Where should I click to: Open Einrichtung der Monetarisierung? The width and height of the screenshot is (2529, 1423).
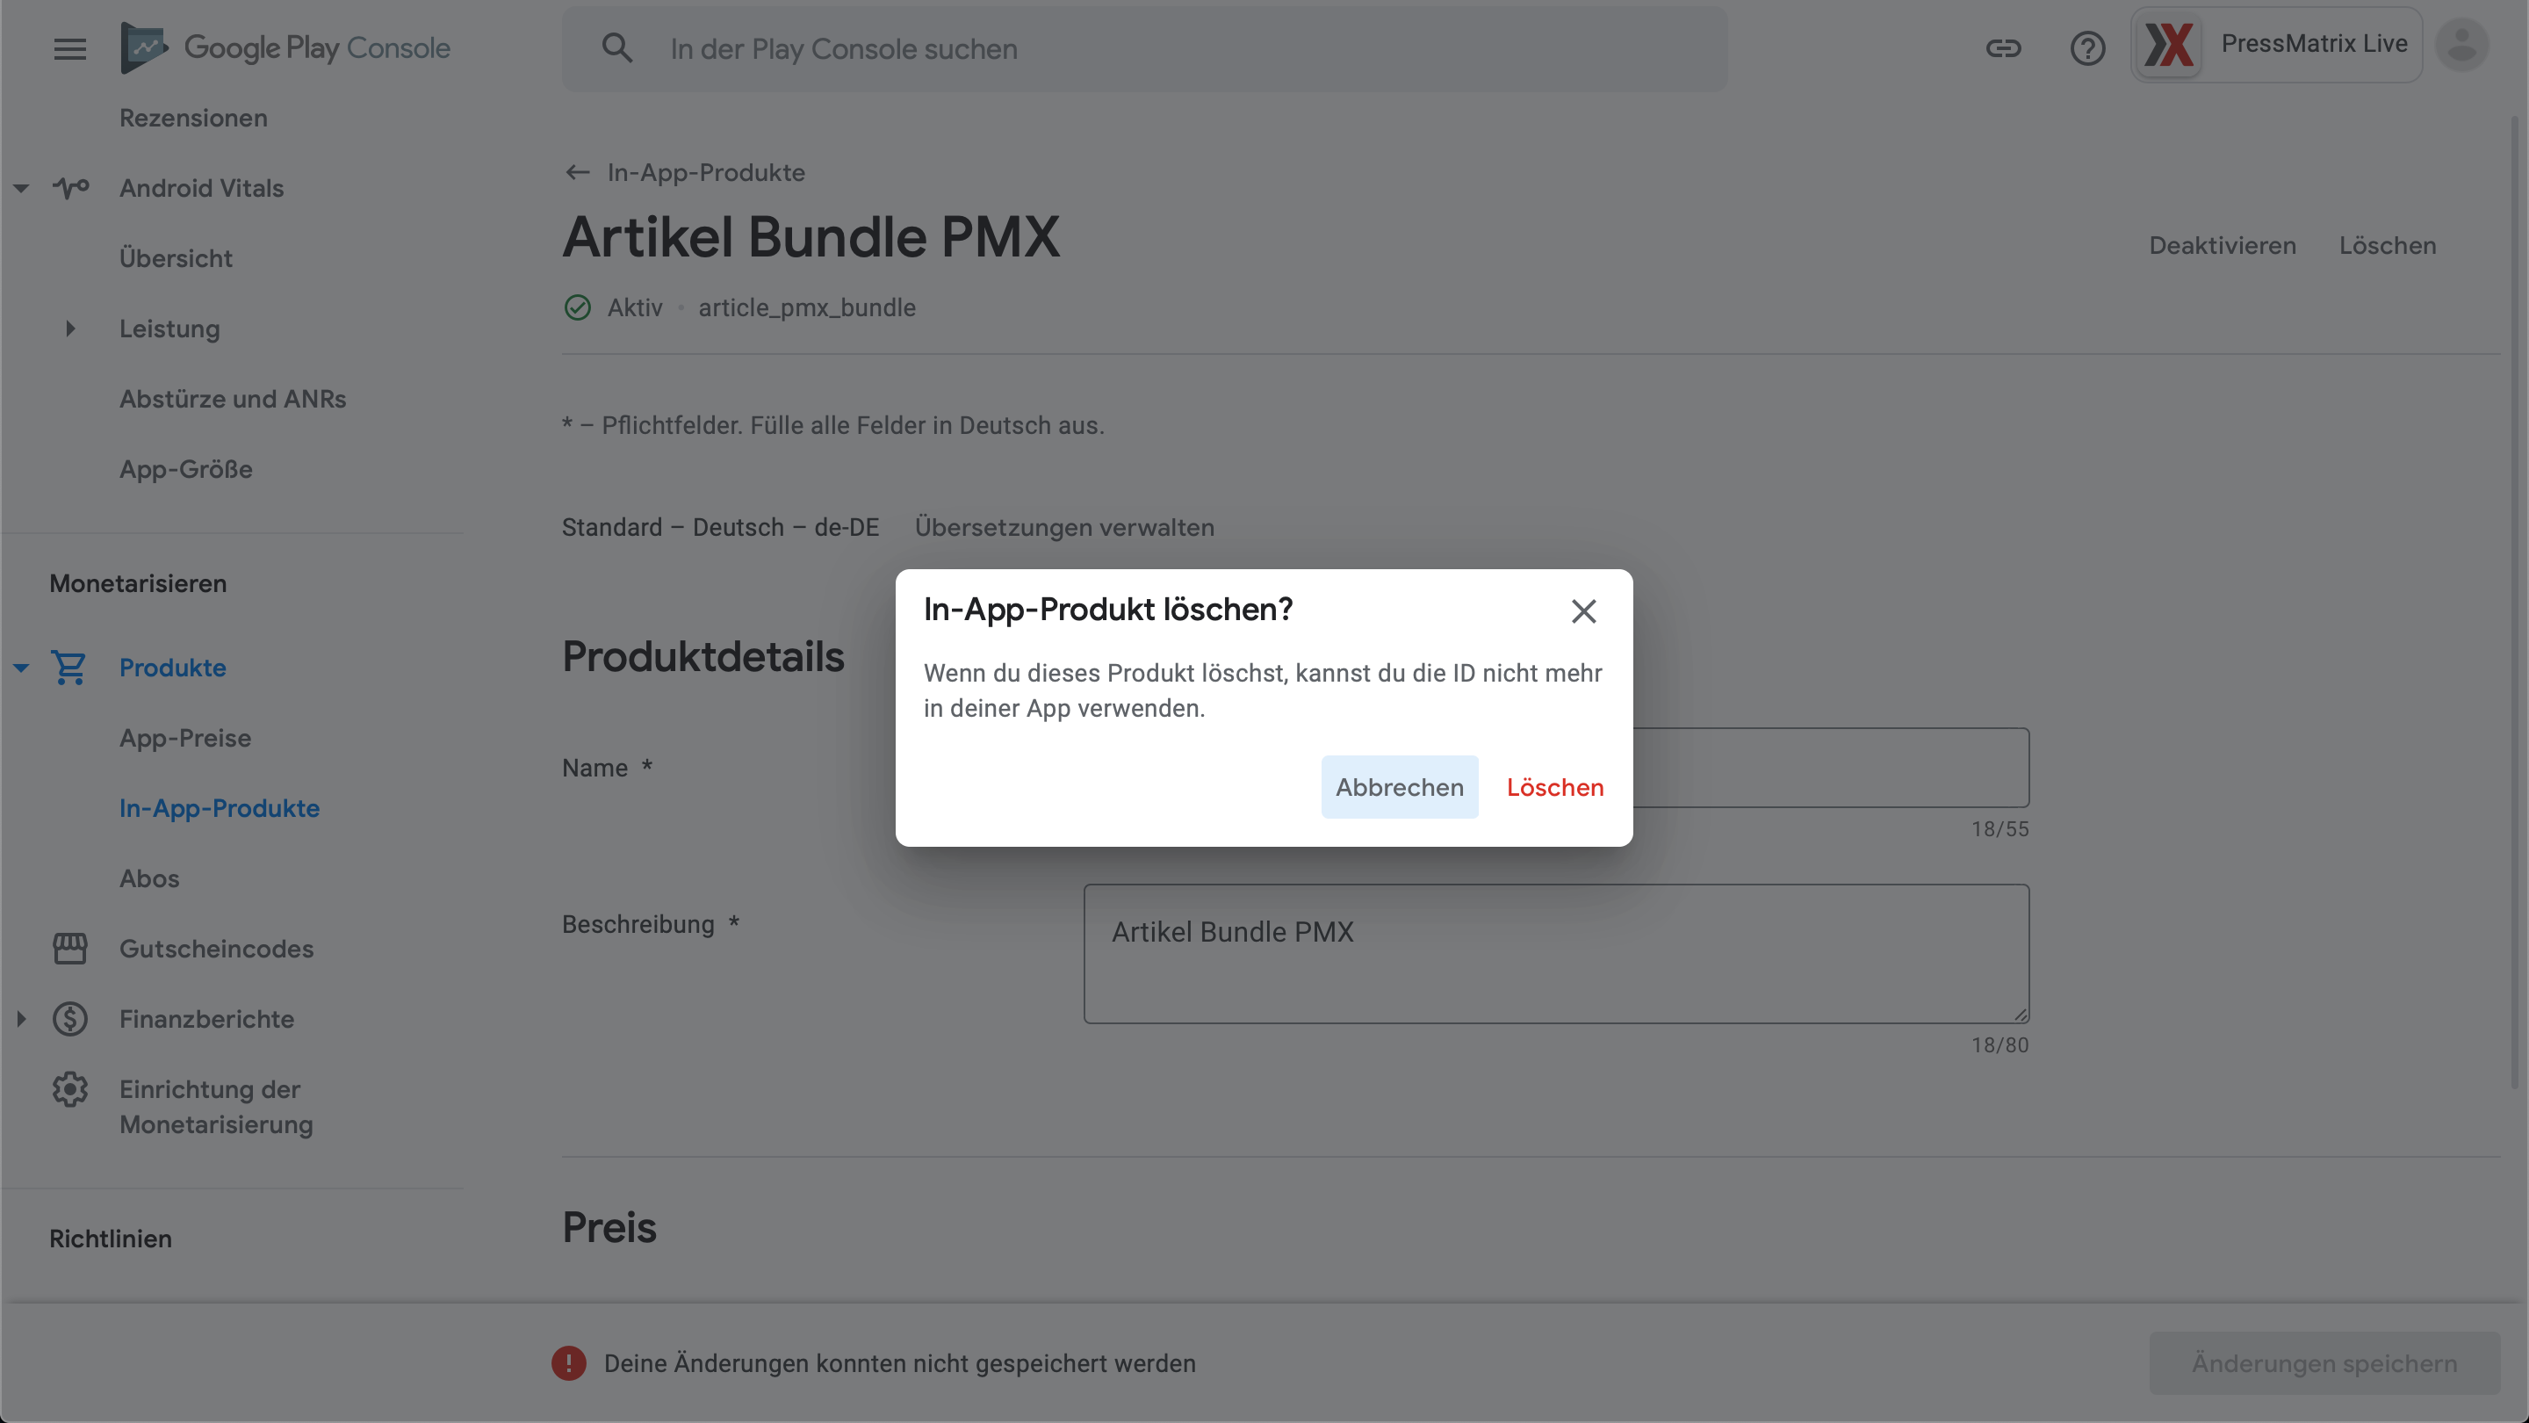(217, 1107)
